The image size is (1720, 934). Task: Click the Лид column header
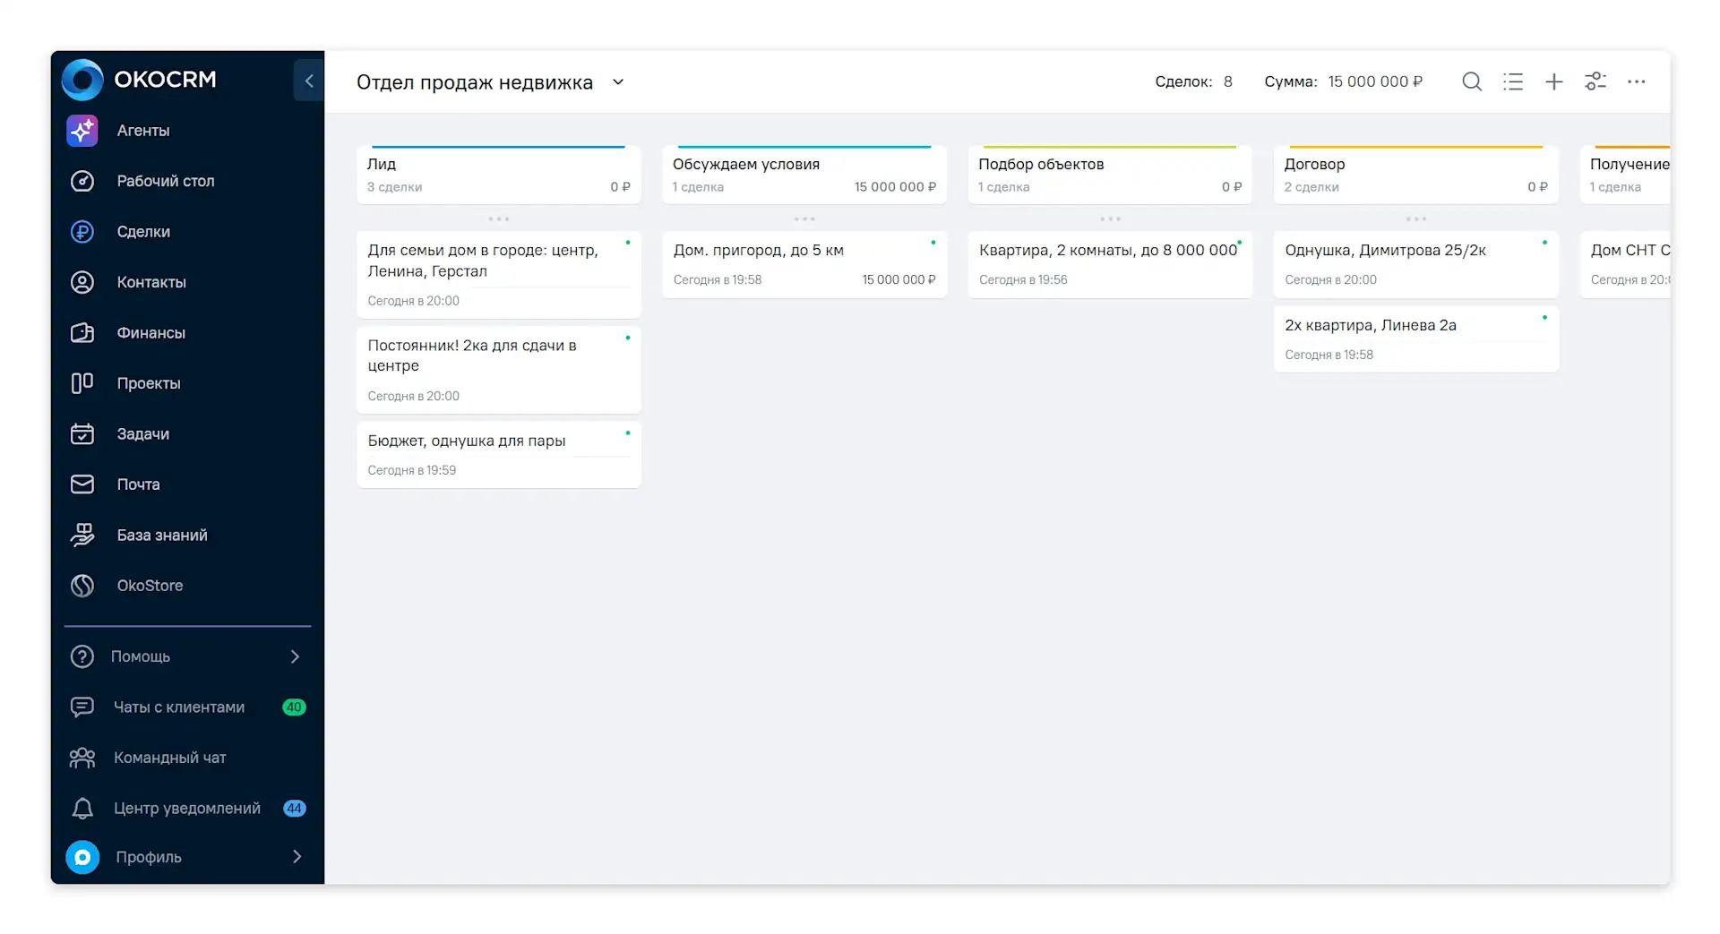pos(498,175)
